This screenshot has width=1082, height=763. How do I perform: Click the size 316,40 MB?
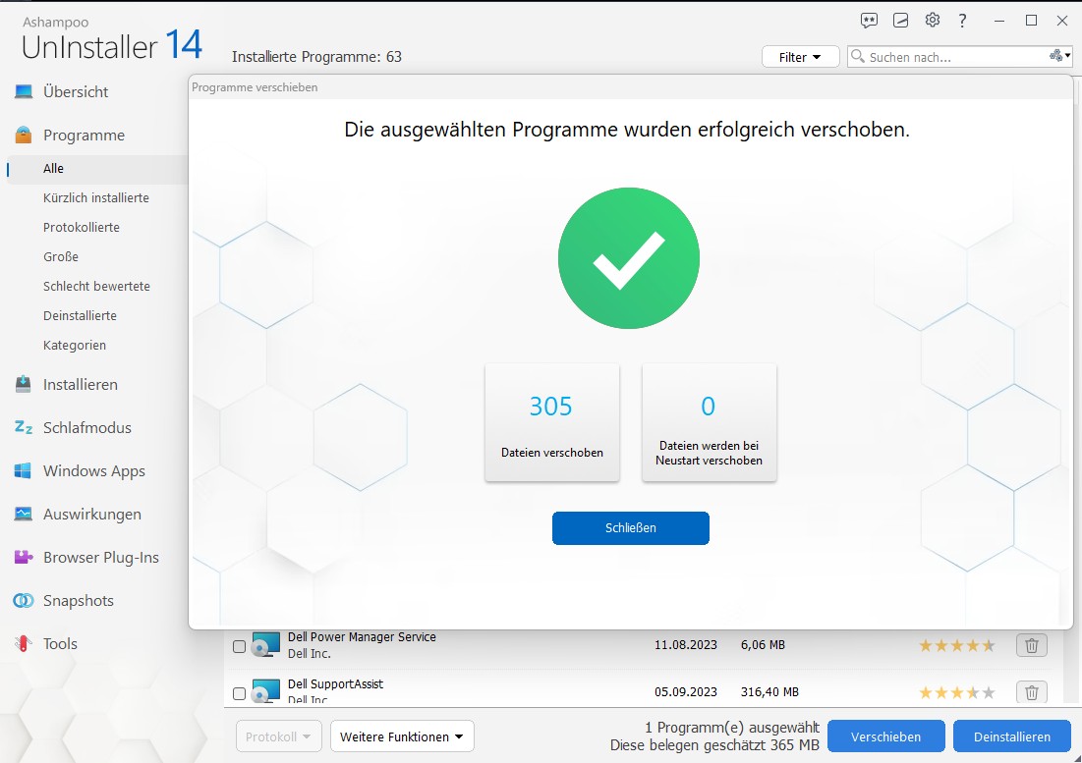tap(770, 692)
